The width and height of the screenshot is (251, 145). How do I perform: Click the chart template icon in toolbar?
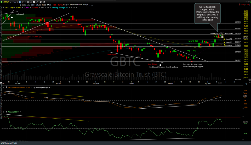28,2
